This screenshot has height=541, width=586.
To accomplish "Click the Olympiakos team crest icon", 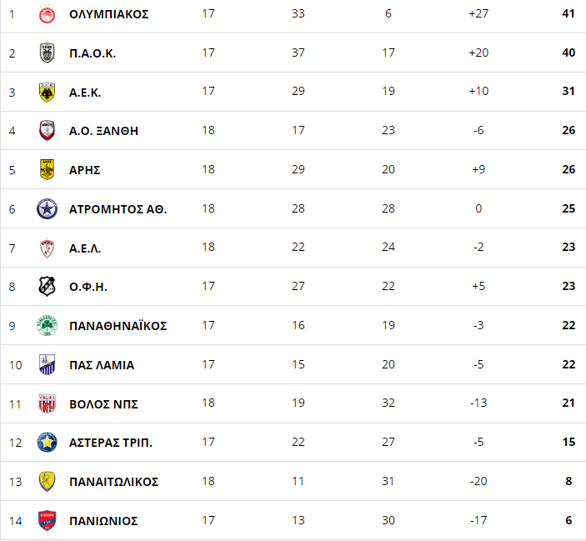I will point(47,14).
